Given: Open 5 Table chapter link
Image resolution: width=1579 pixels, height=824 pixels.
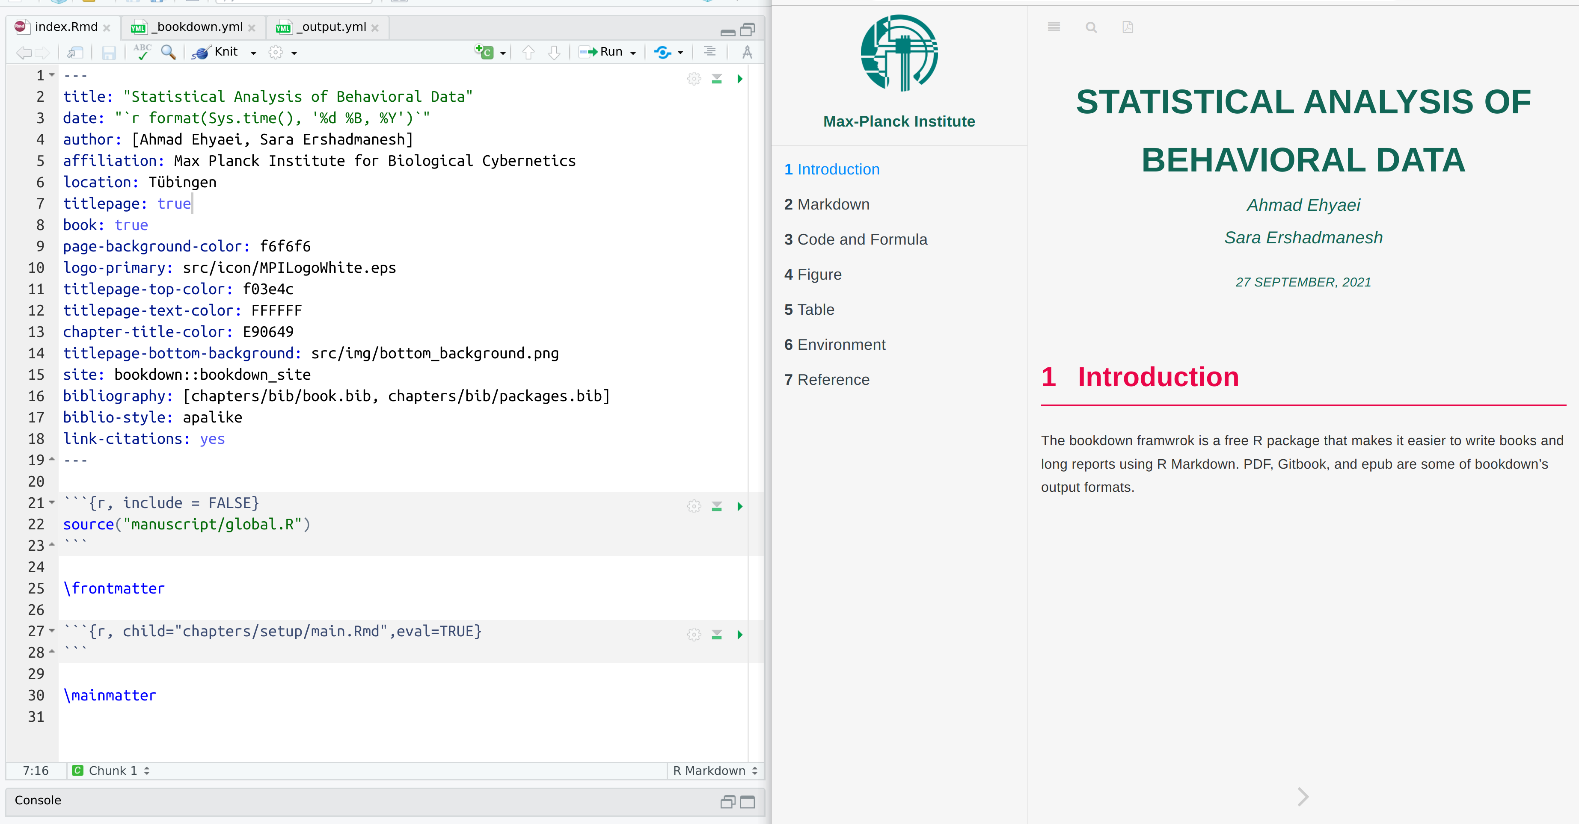Looking at the screenshot, I should [809, 310].
